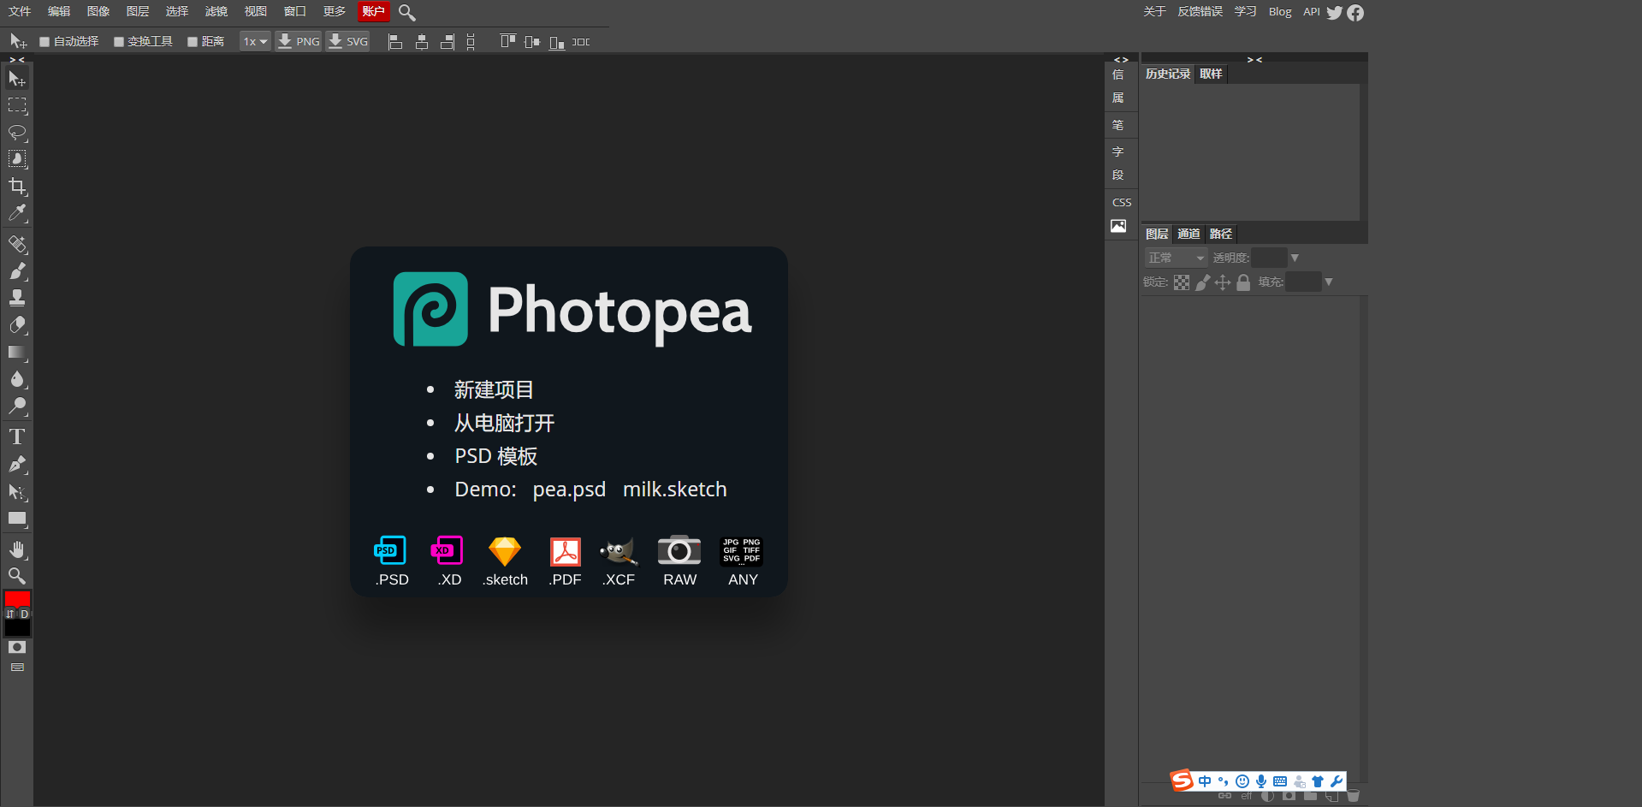The width and height of the screenshot is (1642, 807).
Task: Click the PNG export button
Action: pos(299,41)
